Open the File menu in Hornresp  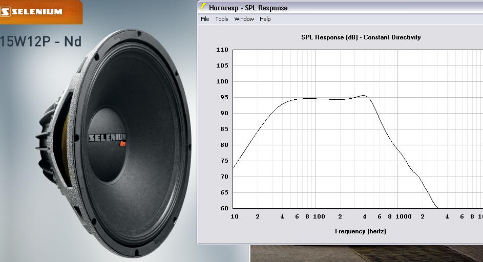point(205,19)
